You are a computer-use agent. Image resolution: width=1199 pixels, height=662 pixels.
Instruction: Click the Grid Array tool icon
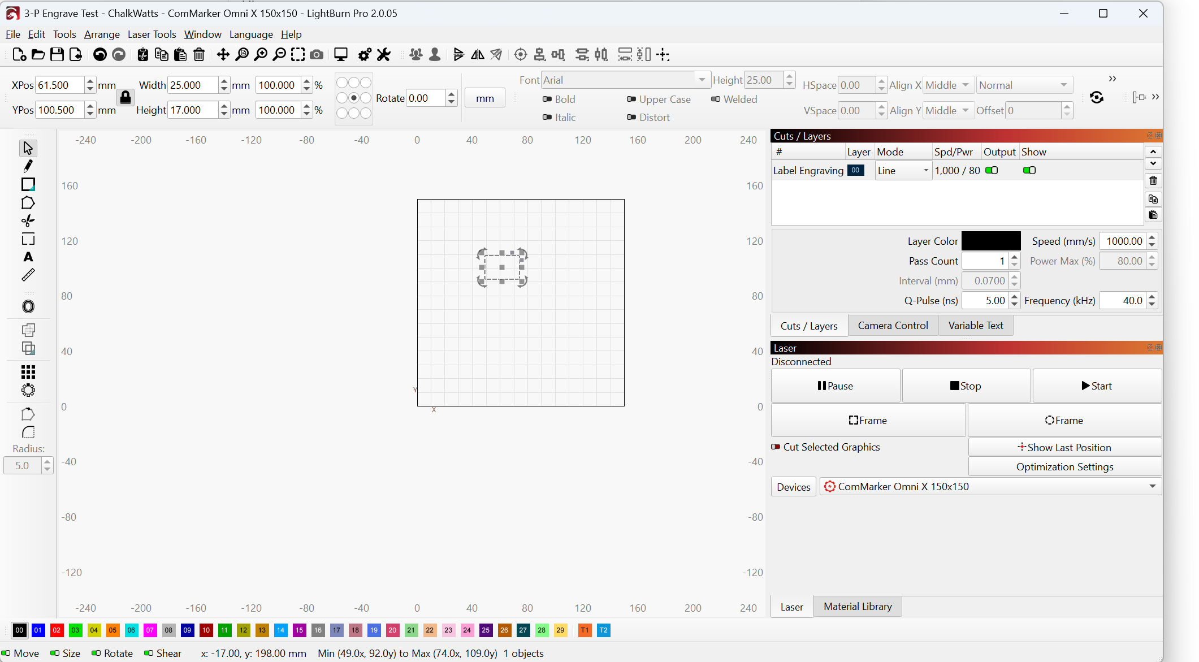(28, 371)
